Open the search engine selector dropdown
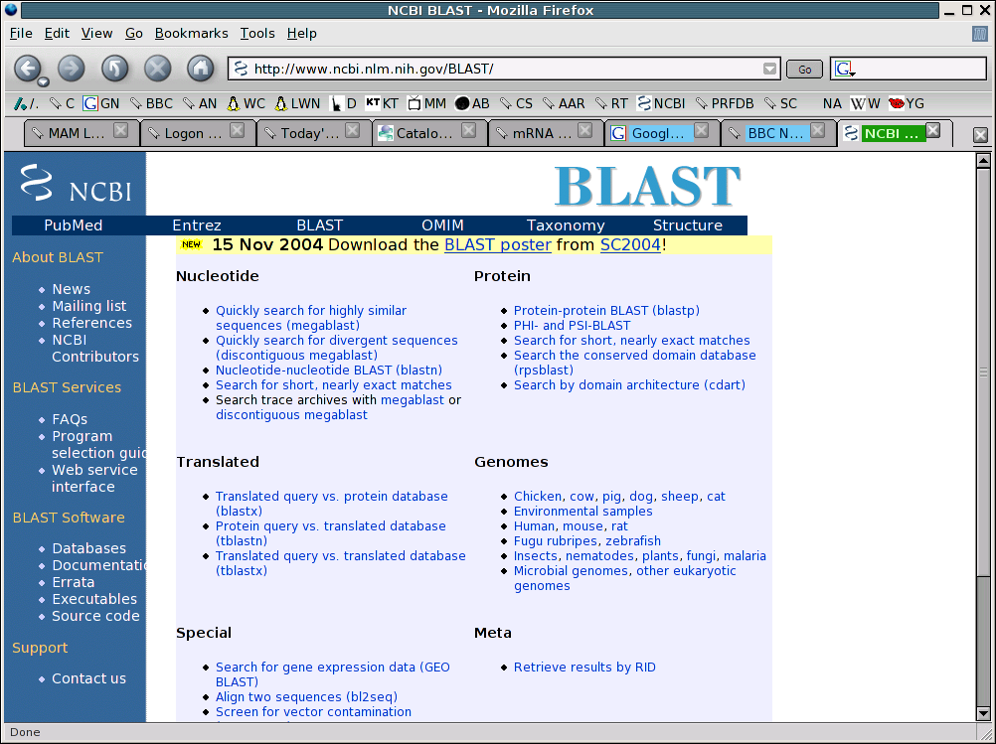Screen dimensions: 996x744 pyautogui.click(x=844, y=69)
